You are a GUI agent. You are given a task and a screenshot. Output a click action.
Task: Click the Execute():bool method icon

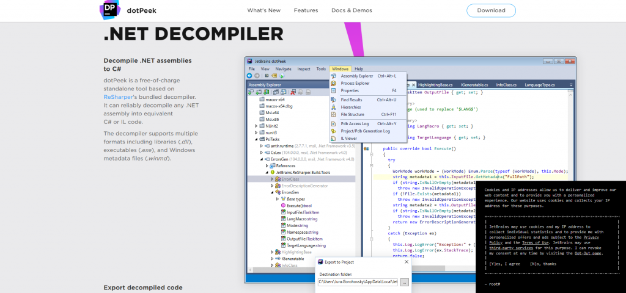coord(283,206)
